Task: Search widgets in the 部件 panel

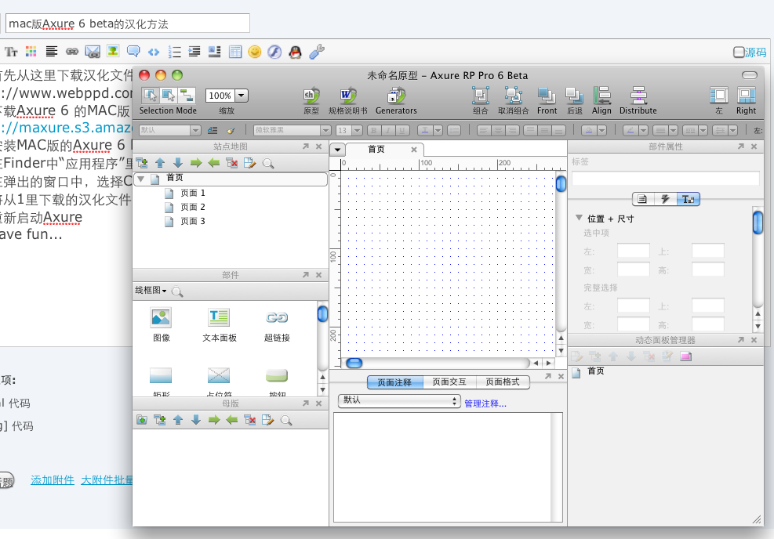Action: pos(176,291)
